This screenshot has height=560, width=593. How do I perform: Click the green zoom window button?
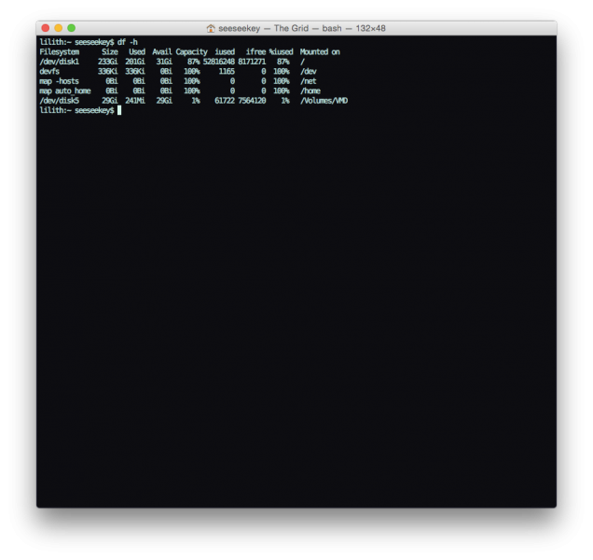(72, 29)
